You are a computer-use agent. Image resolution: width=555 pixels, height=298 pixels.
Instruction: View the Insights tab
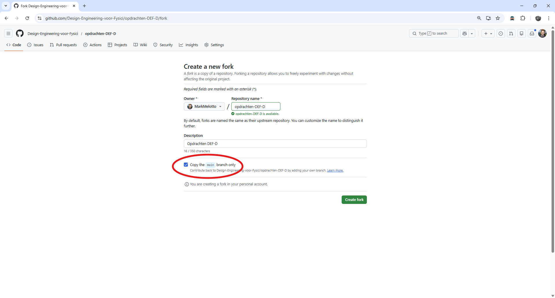coord(188,45)
